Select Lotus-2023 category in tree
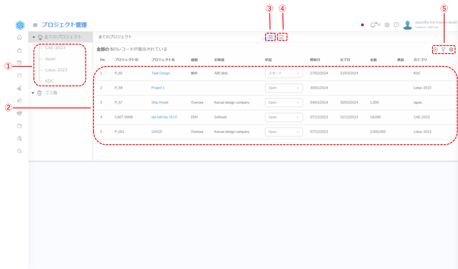This screenshot has width=458, height=269. pyautogui.click(x=56, y=70)
